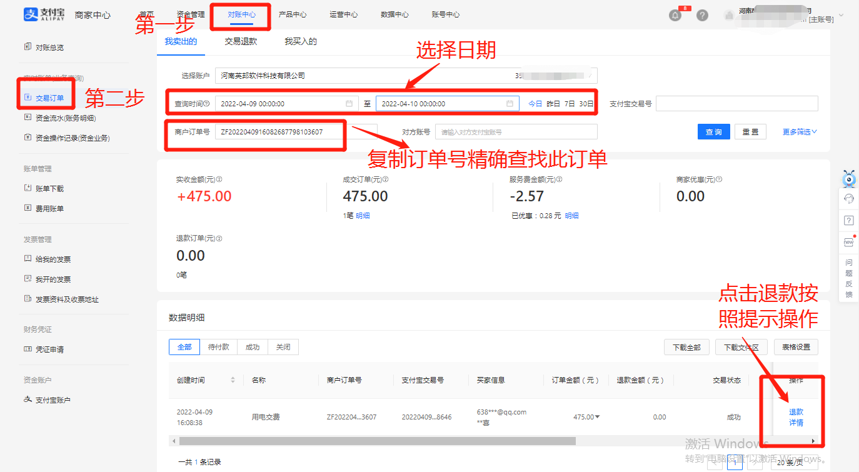The image size is (859, 472).
Task: Switch to the 交易退款 tab
Action: pos(241,41)
